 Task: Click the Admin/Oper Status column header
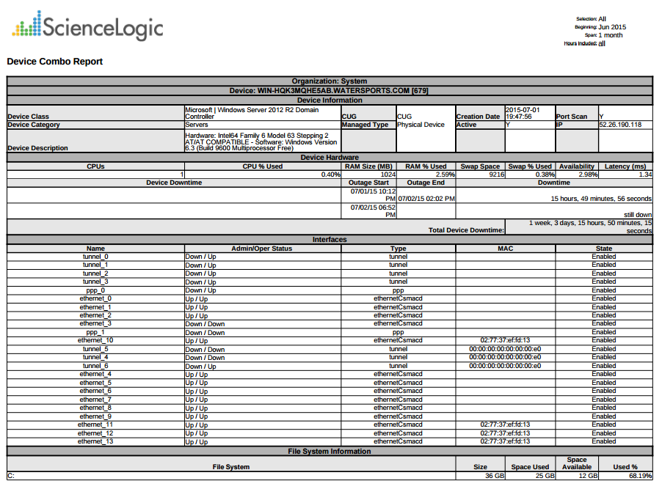click(262, 249)
